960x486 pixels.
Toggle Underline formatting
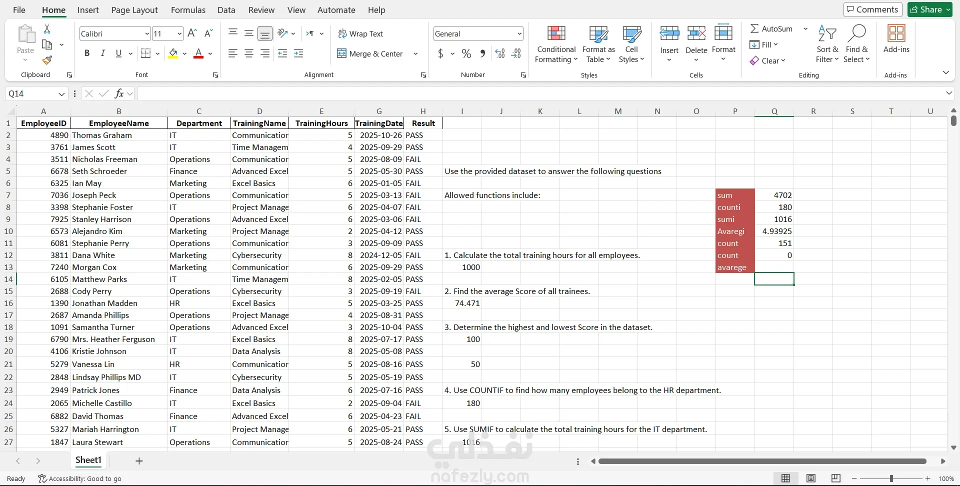click(x=118, y=53)
